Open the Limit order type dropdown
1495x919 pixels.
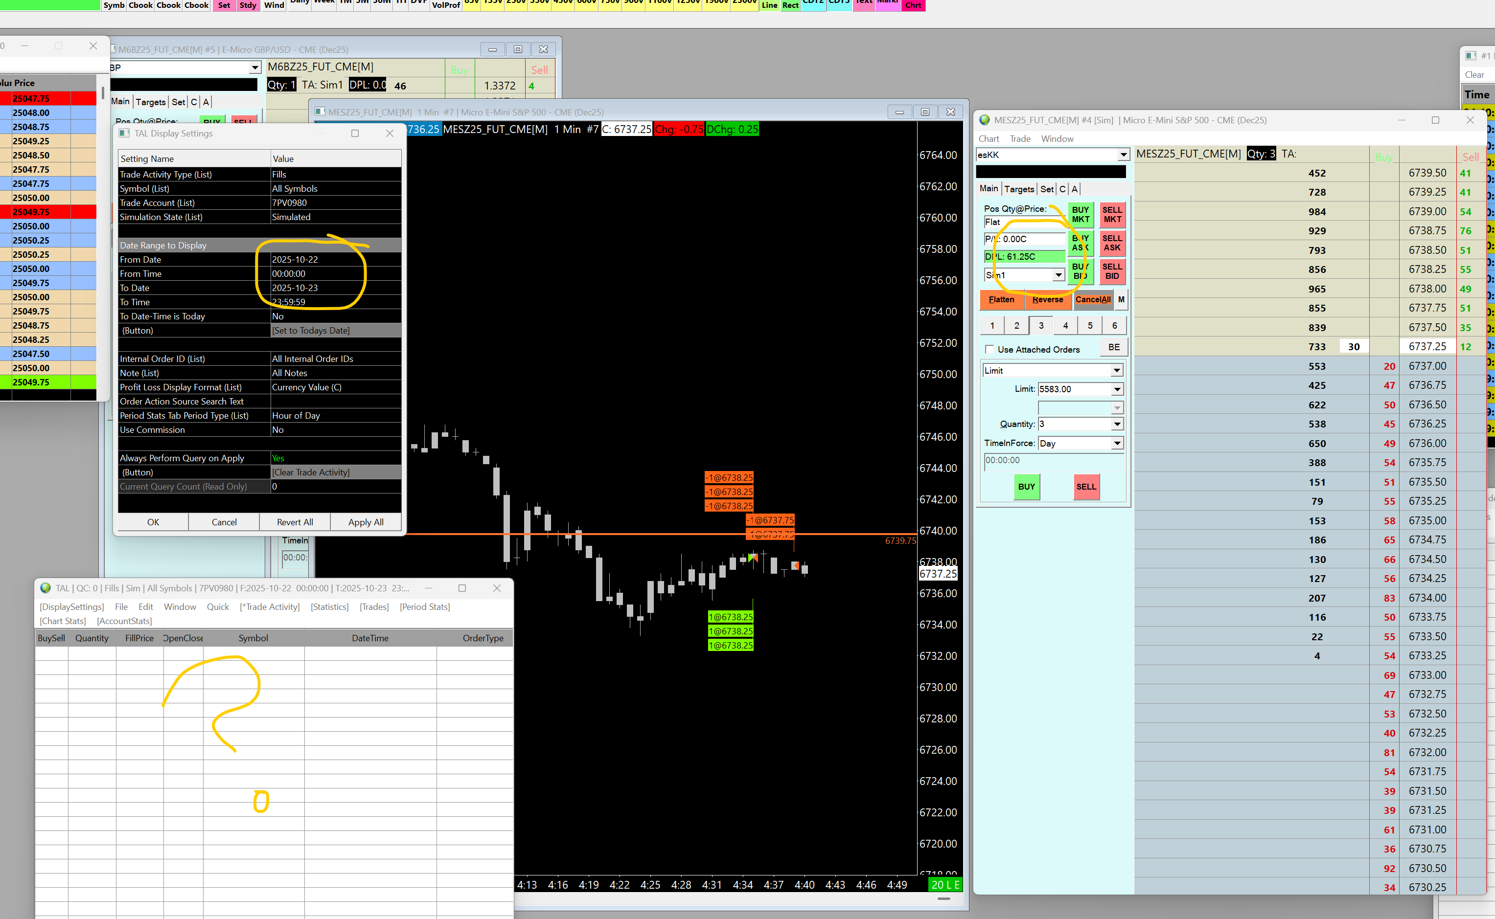point(1116,371)
